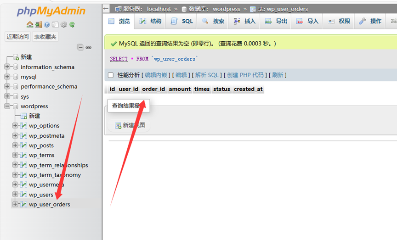Expand the mysql database node
The height and width of the screenshot is (240, 397).
click(7, 77)
